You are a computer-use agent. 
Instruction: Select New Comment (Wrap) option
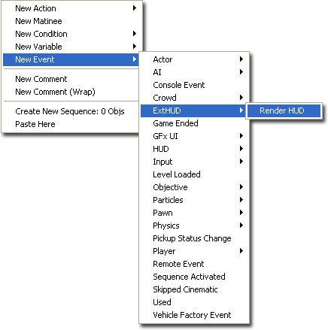pos(71,92)
